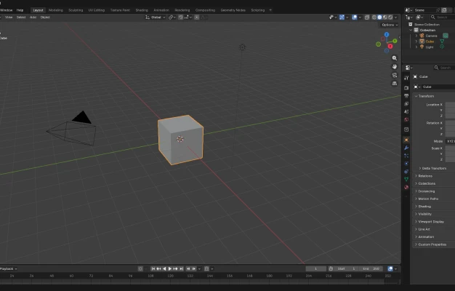The image size is (455, 291).
Task: Select rendered viewport shading icon
Action: coord(390,17)
